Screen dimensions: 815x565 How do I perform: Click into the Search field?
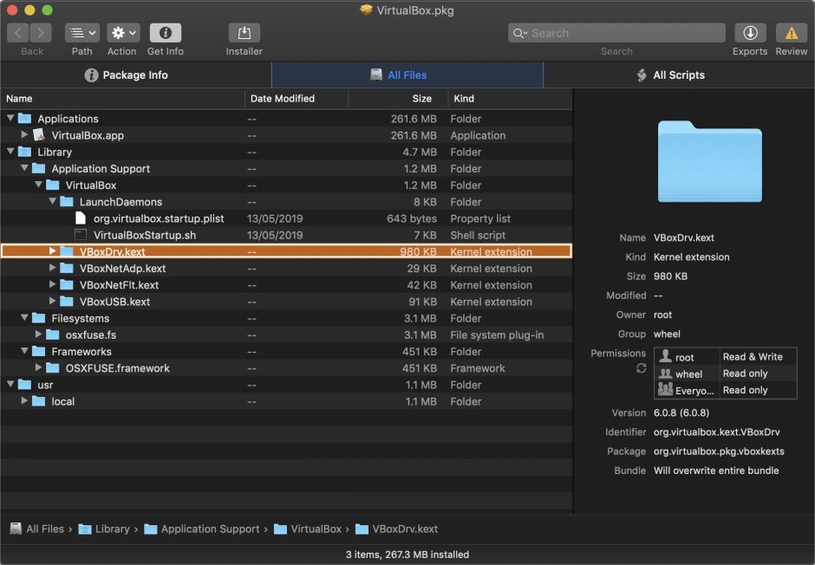coord(616,32)
